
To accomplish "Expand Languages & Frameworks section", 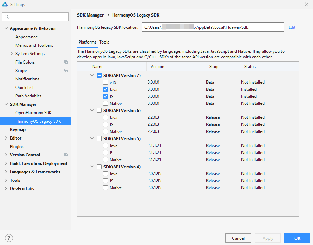I will pos(6,172).
